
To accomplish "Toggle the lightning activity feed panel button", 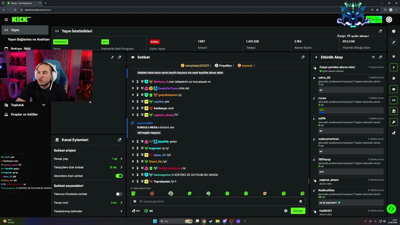I will [394, 67].
